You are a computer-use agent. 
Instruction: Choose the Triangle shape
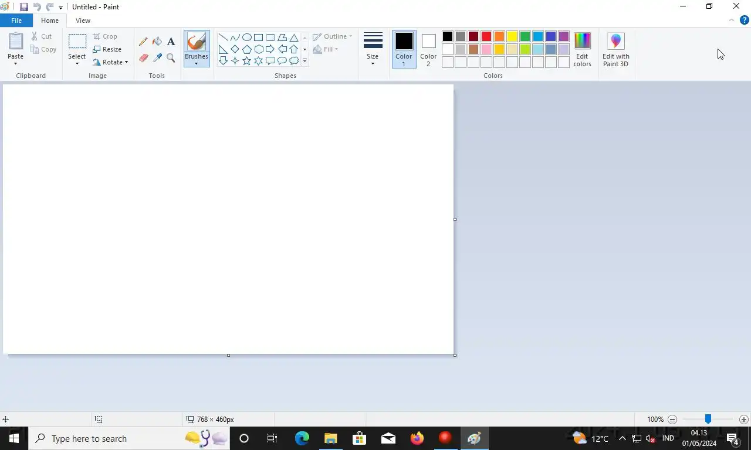click(294, 37)
